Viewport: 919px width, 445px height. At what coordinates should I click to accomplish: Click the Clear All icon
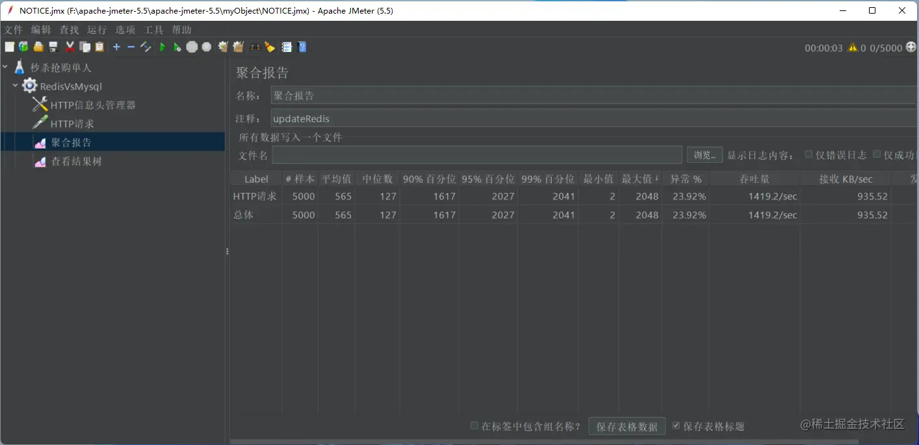(239, 47)
